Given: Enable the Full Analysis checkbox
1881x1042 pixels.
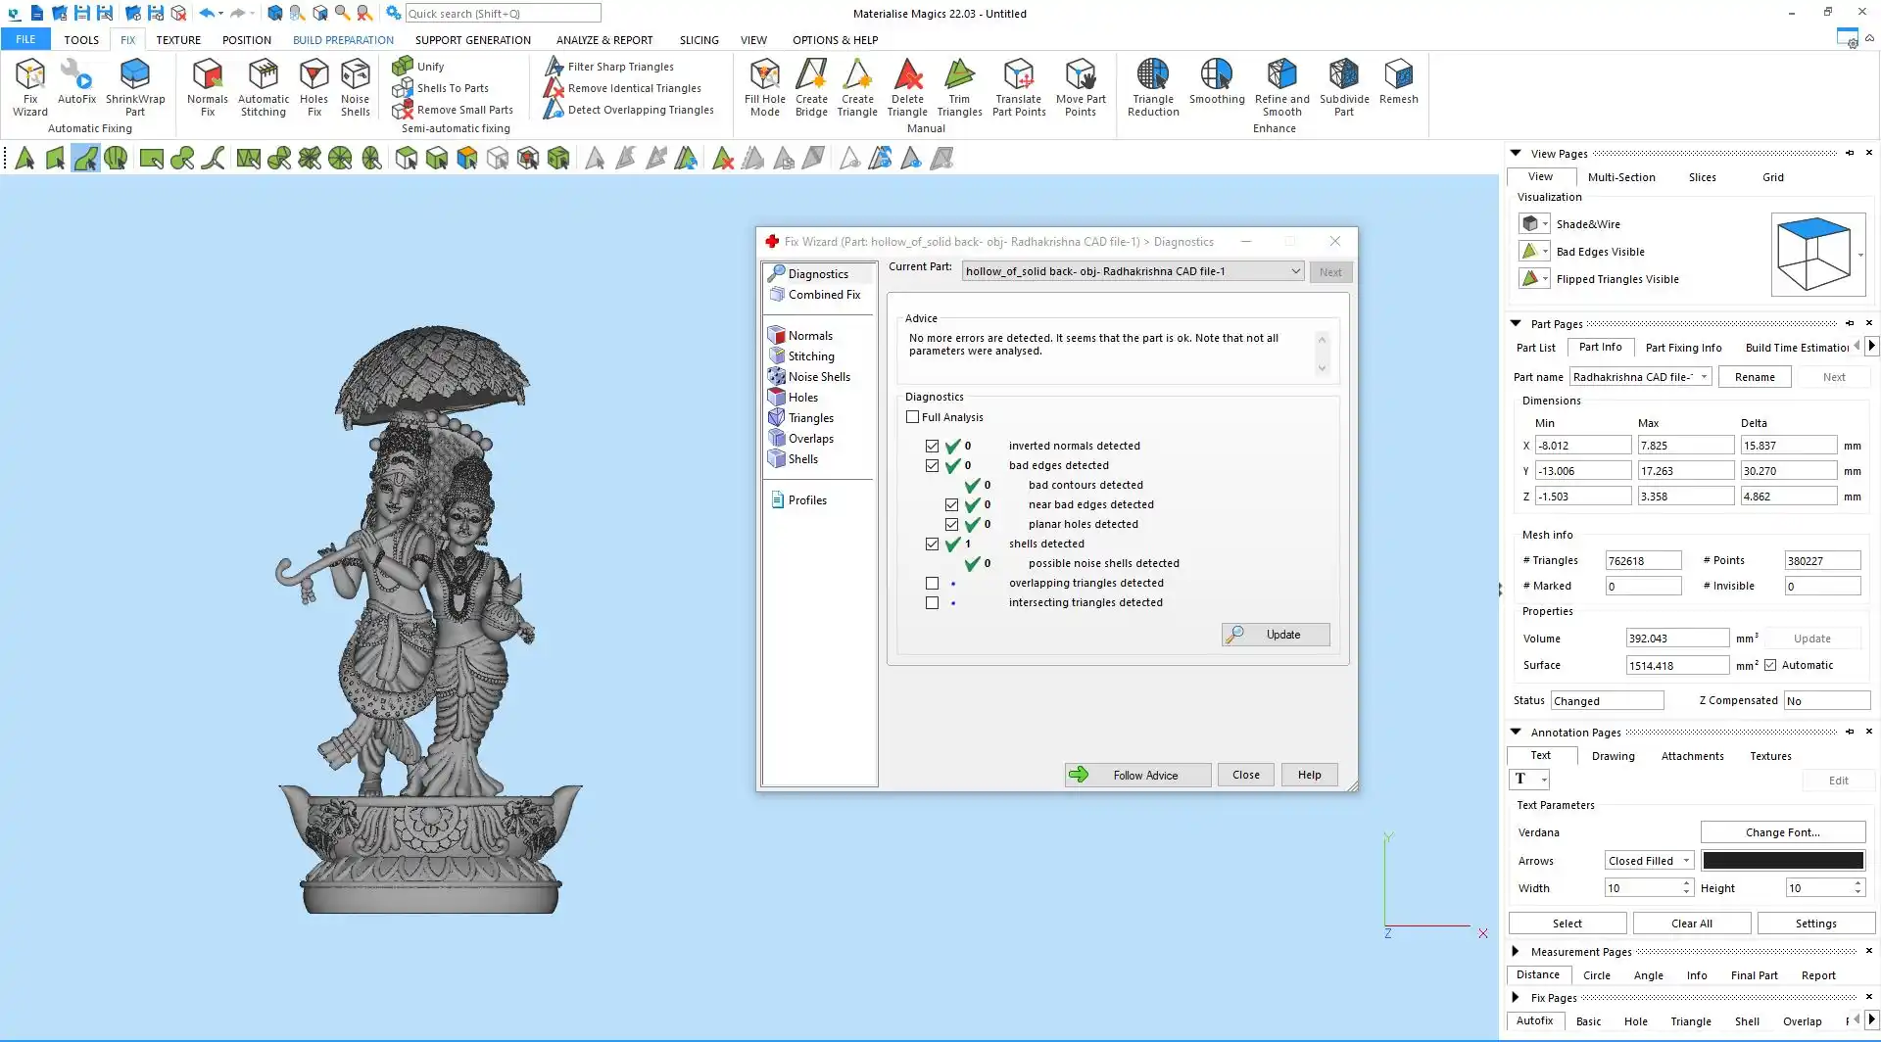Looking at the screenshot, I should click(x=913, y=417).
